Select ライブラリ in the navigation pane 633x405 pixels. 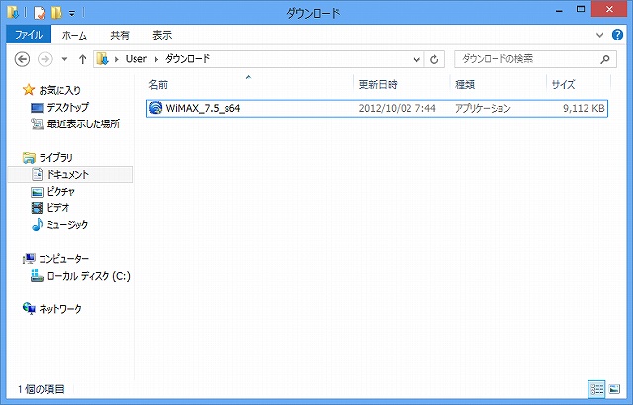pos(55,158)
